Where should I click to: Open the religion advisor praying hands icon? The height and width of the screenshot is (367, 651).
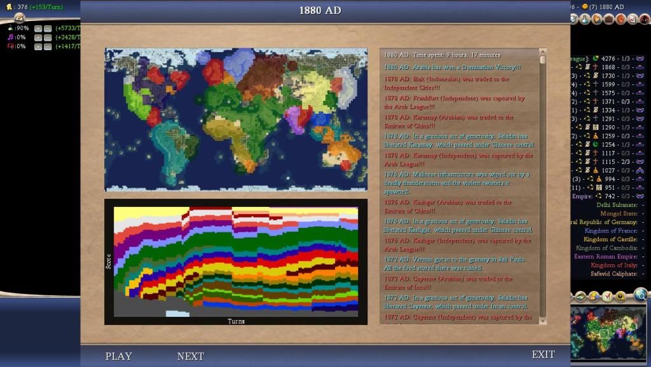(x=597, y=18)
